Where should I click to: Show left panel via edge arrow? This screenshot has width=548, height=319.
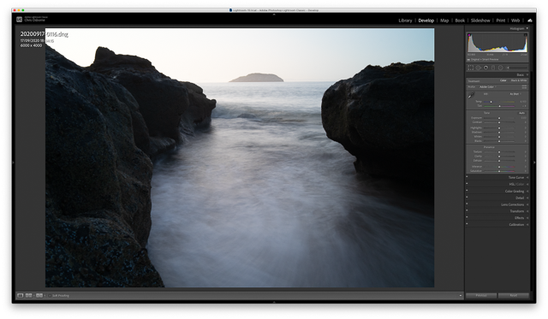pos(14,162)
